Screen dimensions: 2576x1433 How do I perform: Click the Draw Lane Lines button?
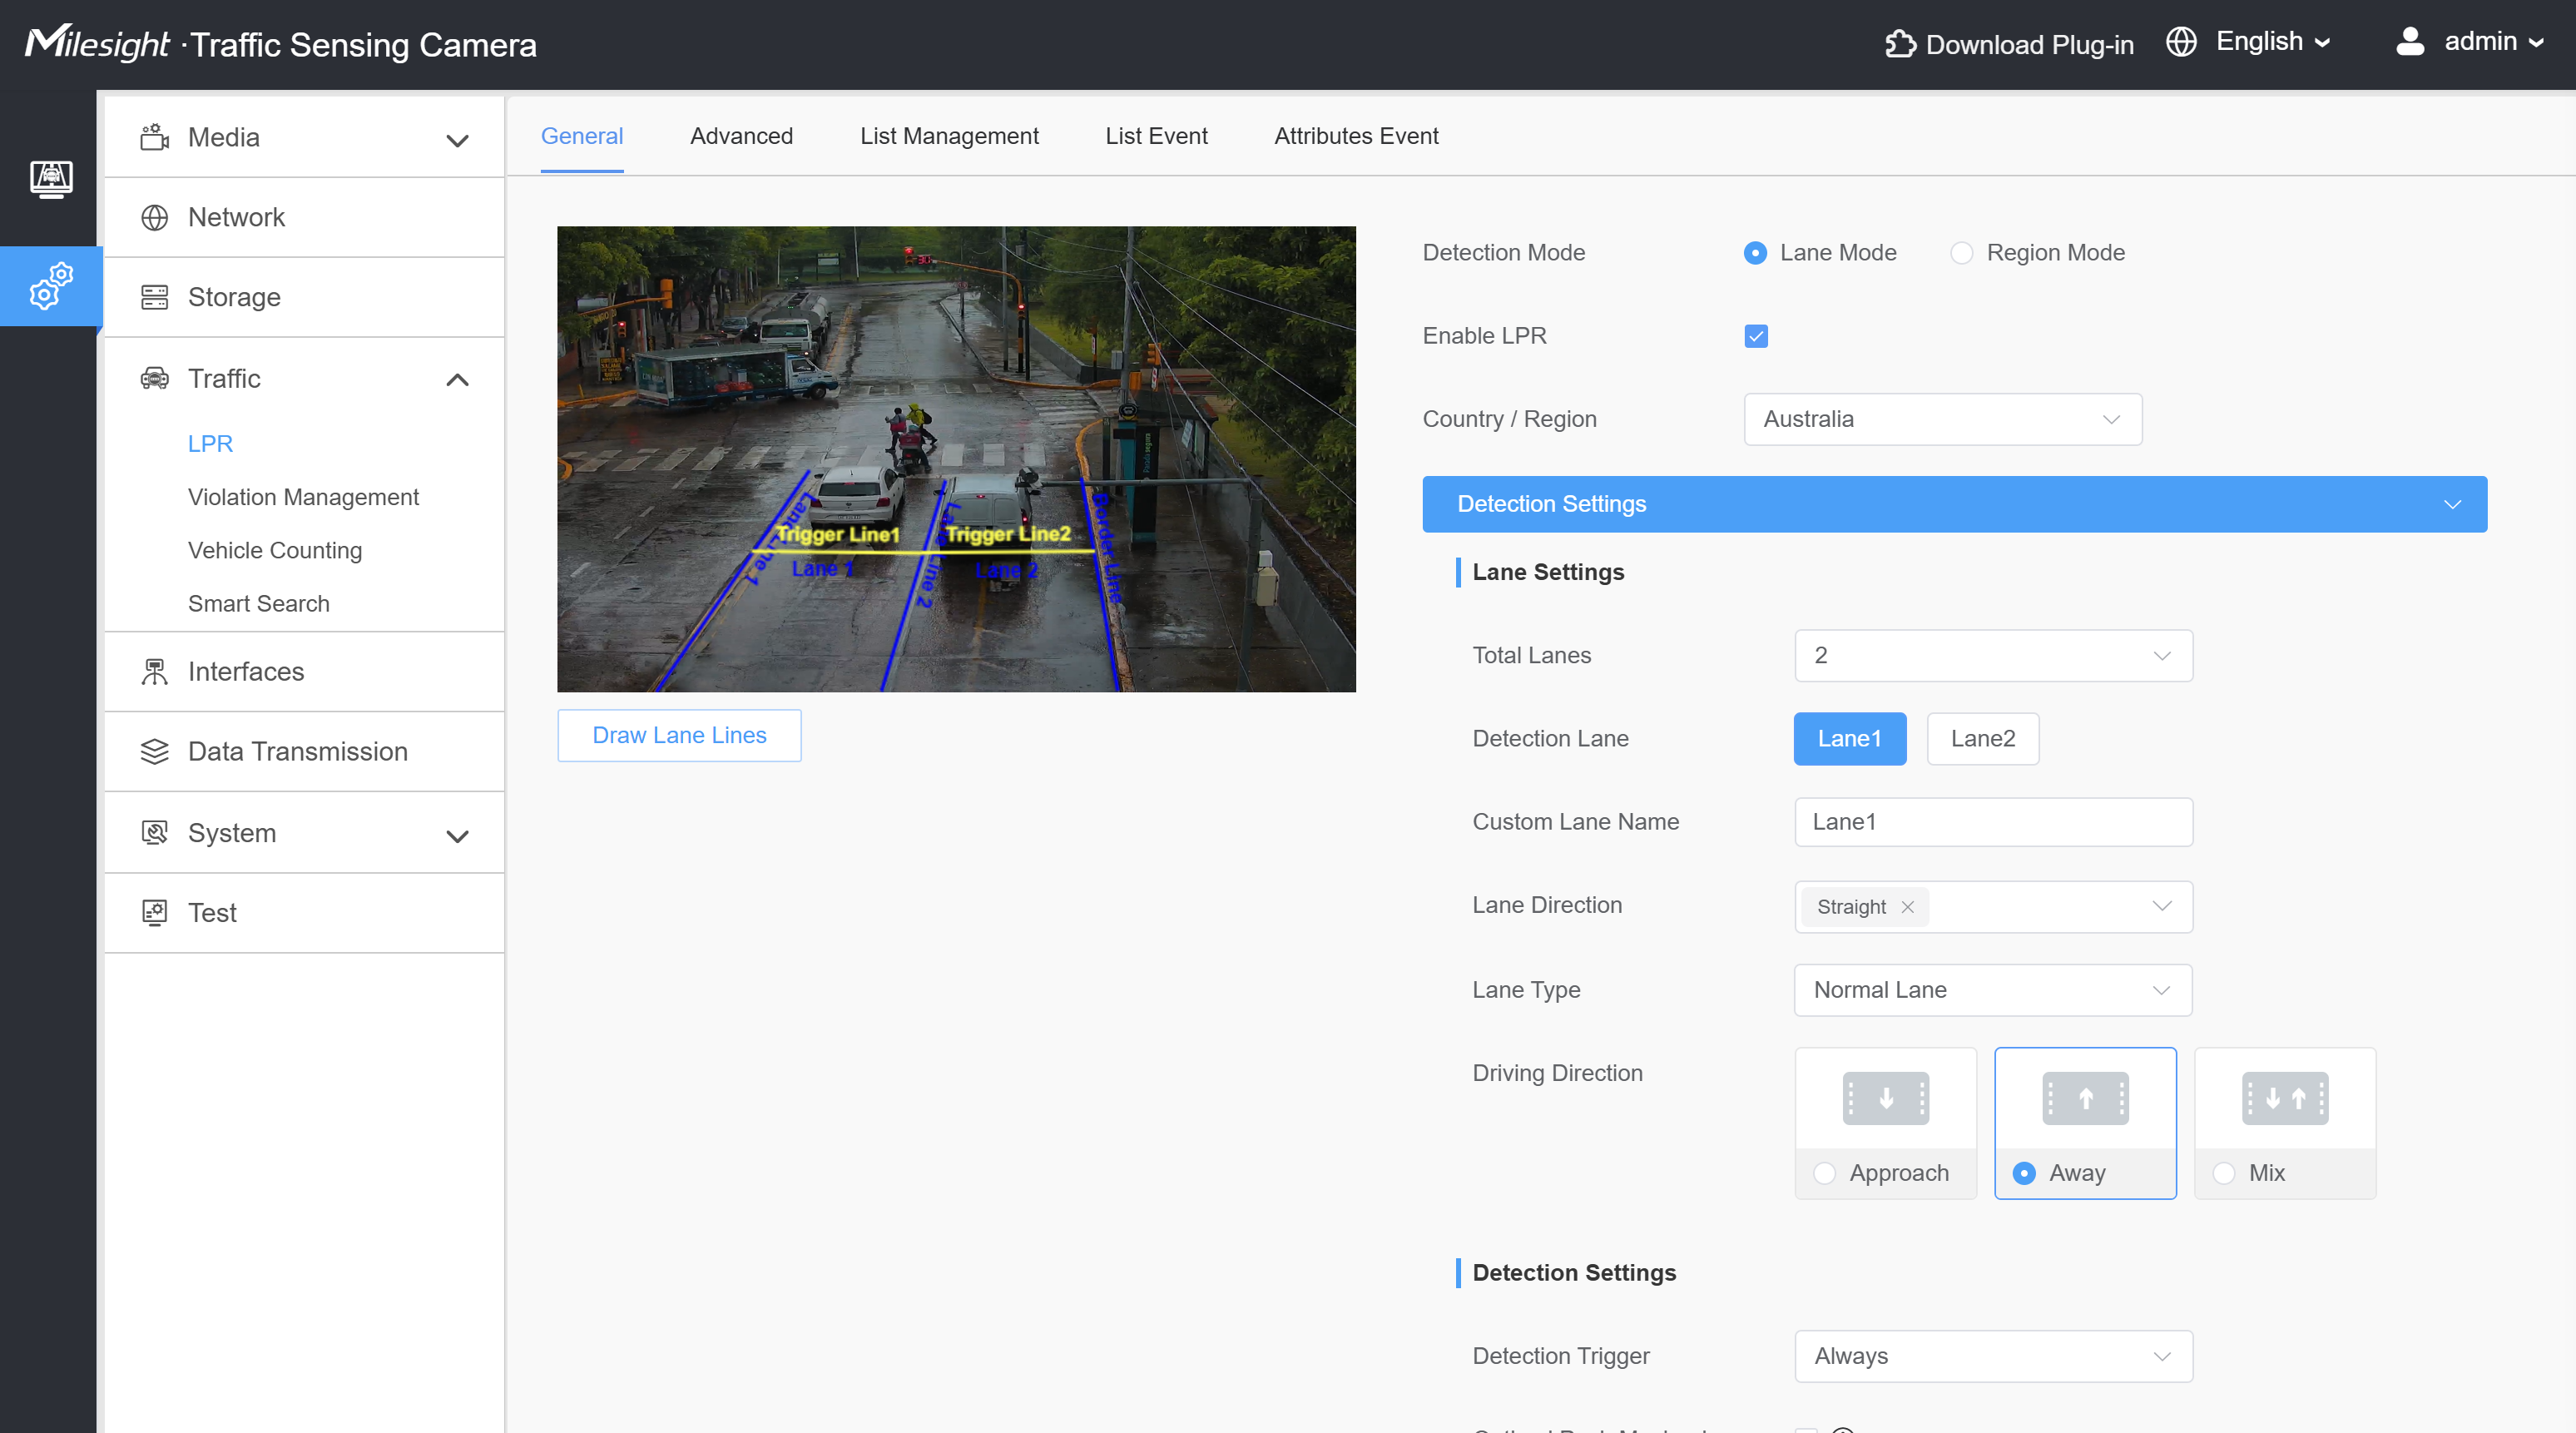(x=679, y=735)
